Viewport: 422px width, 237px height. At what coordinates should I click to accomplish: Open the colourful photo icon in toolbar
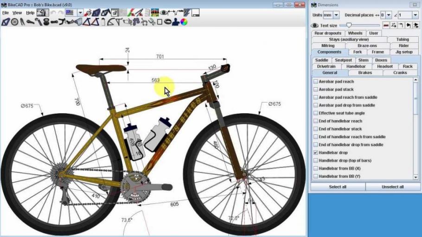pyautogui.click(x=154, y=13)
